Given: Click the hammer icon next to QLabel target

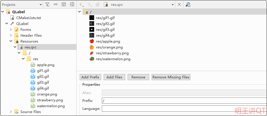Looking at the screenshot, I should [12, 23].
